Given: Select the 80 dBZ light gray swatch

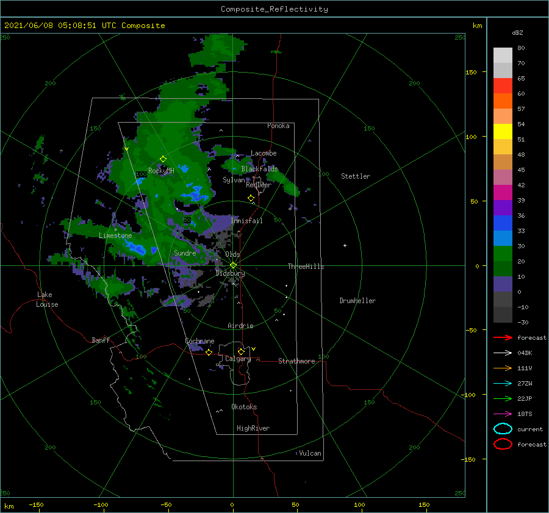Looking at the screenshot, I should point(503,55).
